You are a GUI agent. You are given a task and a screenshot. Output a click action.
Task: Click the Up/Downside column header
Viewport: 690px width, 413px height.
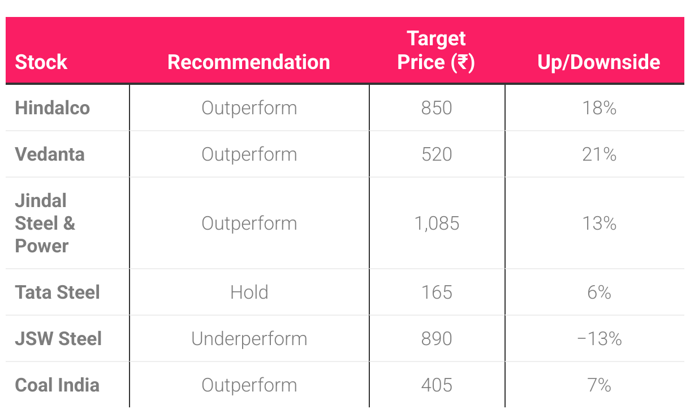coord(598,62)
